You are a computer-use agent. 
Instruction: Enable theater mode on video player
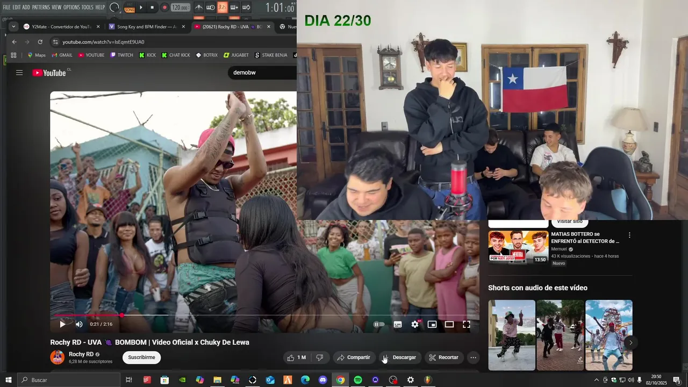point(449,324)
